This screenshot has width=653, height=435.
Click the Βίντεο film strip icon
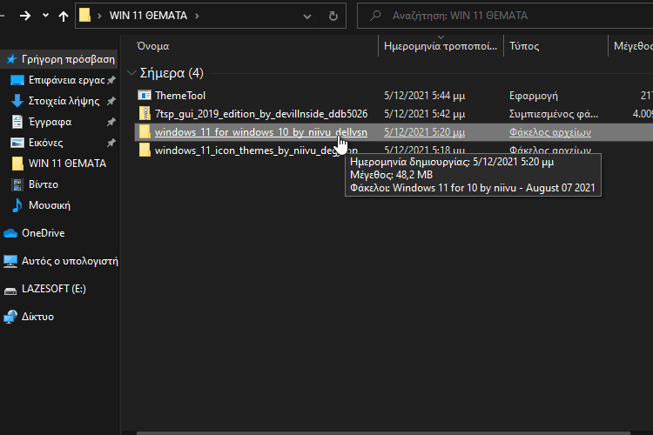[x=17, y=184]
